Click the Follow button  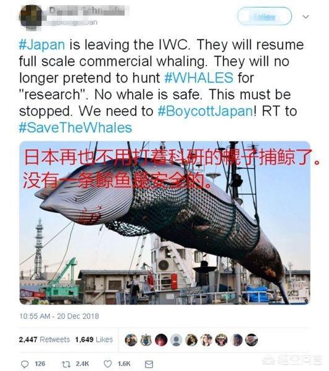point(264,16)
